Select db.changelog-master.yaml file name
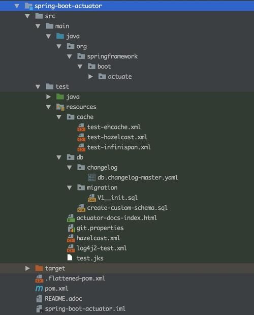This screenshot has height=315, width=254. pos(138,178)
